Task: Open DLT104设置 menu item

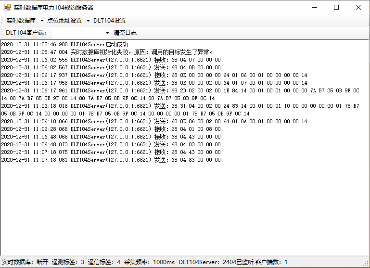Action: 110,21
